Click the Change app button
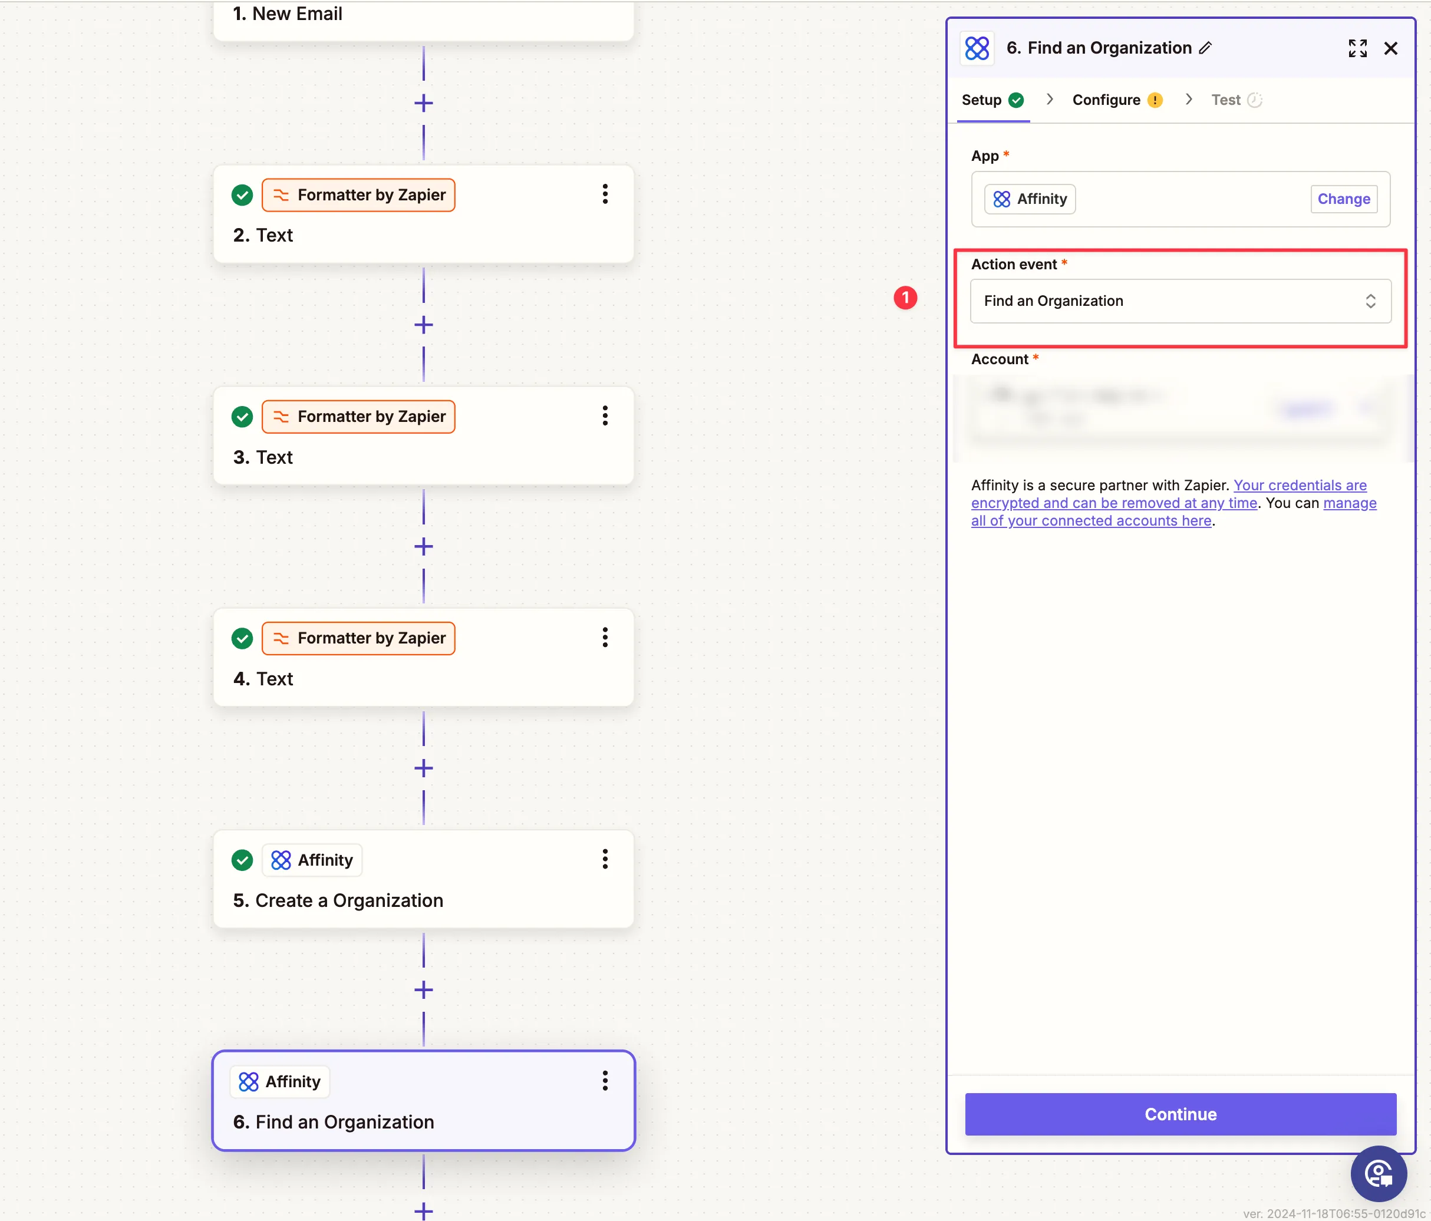Image resolution: width=1431 pixels, height=1221 pixels. point(1344,199)
